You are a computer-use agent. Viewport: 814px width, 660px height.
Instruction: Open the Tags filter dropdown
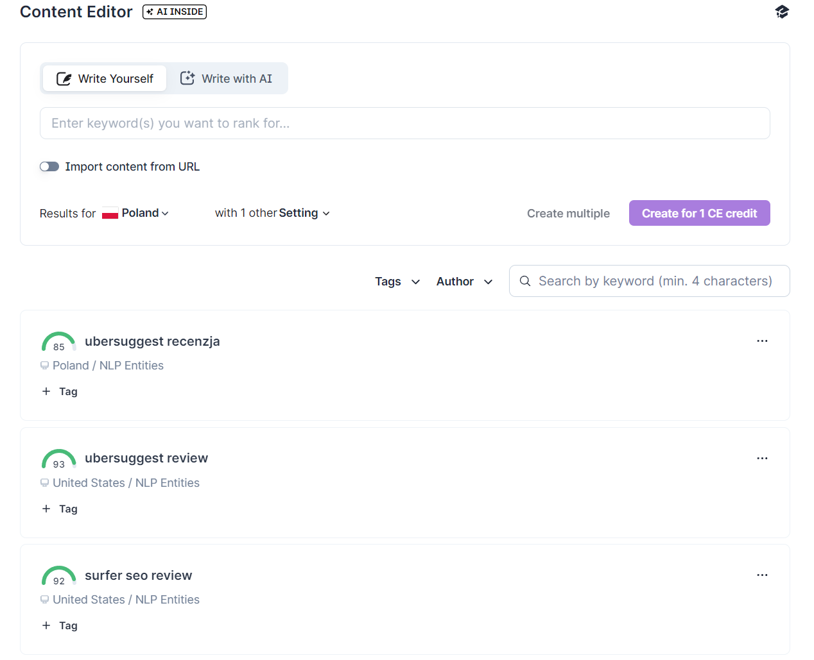coord(397,282)
